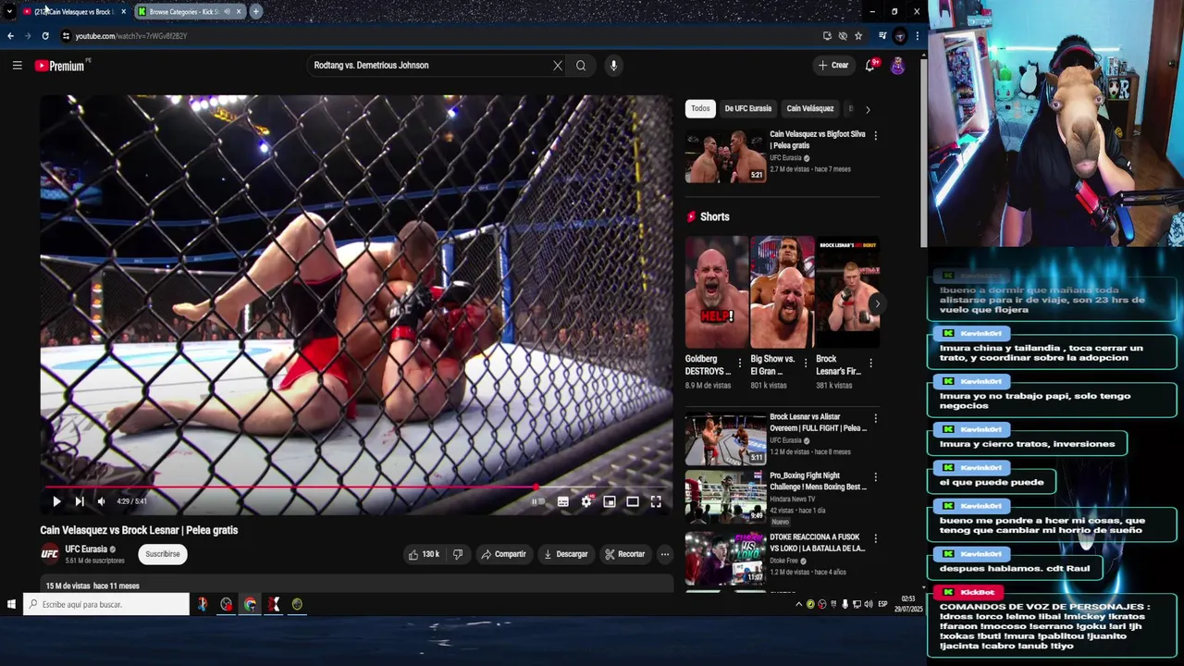Show more filter chips with arrow
Image resolution: width=1184 pixels, height=666 pixels.
[x=868, y=109]
